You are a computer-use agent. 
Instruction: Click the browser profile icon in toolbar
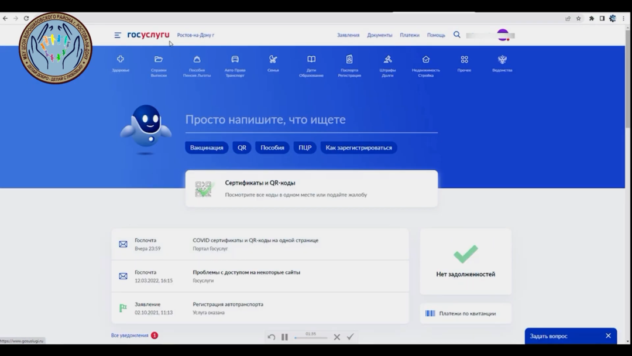click(x=613, y=18)
